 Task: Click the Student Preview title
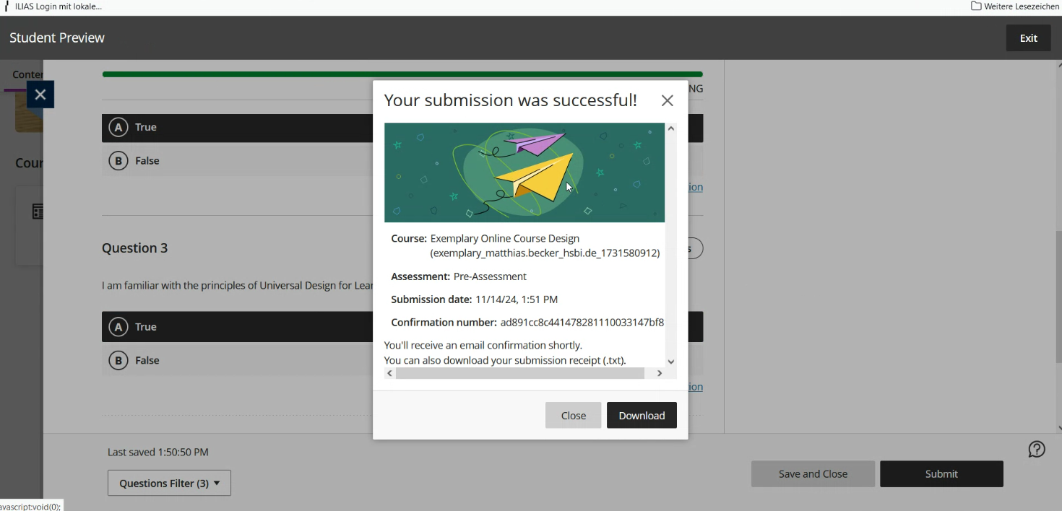pyautogui.click(x=57, y=38)
